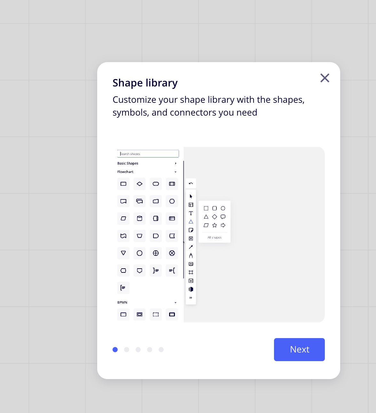Select the Text tool (T icon)

click(191, 213)
